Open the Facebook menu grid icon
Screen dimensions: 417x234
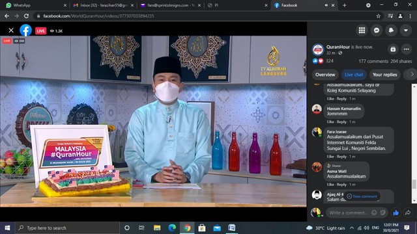tap(362, 31)
